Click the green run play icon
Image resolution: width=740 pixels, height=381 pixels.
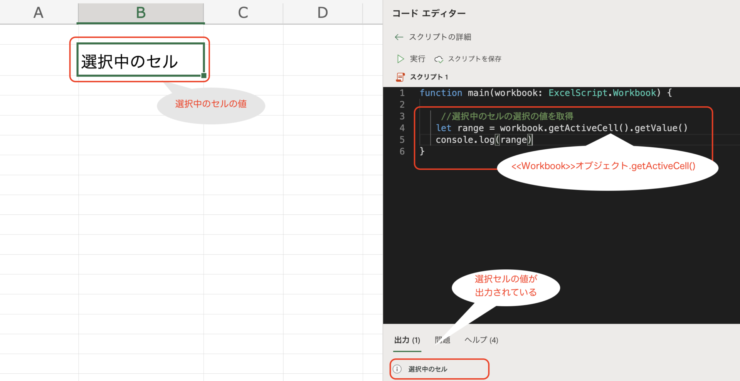(x=400, y=59)
